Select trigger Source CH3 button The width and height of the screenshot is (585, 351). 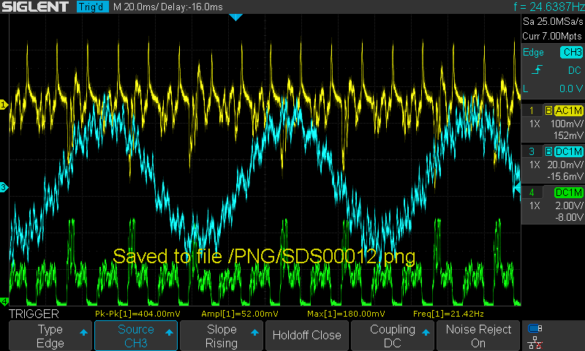click(136, 336)
